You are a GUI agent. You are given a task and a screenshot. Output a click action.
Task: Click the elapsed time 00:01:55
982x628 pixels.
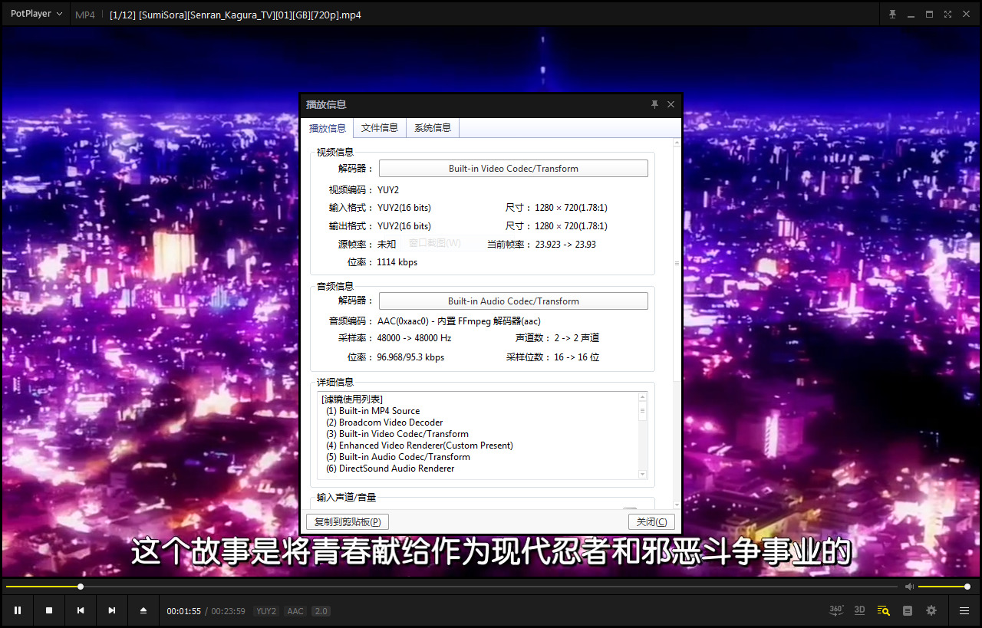pyautogui.click(x=184, y=611)
